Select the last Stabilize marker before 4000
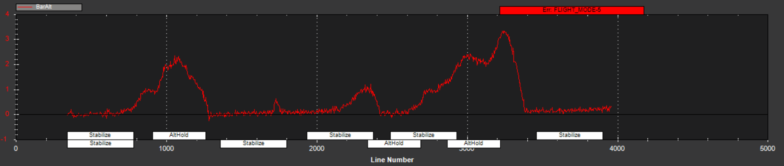 569,135
